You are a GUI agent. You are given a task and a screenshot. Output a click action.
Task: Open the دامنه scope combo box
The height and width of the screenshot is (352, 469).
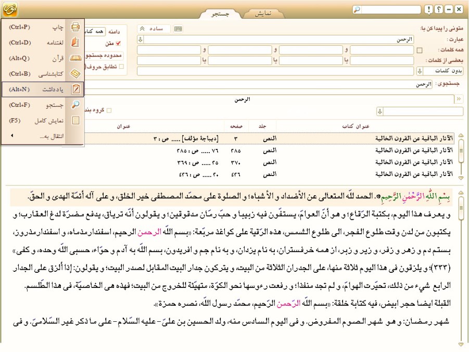(95, 31)
